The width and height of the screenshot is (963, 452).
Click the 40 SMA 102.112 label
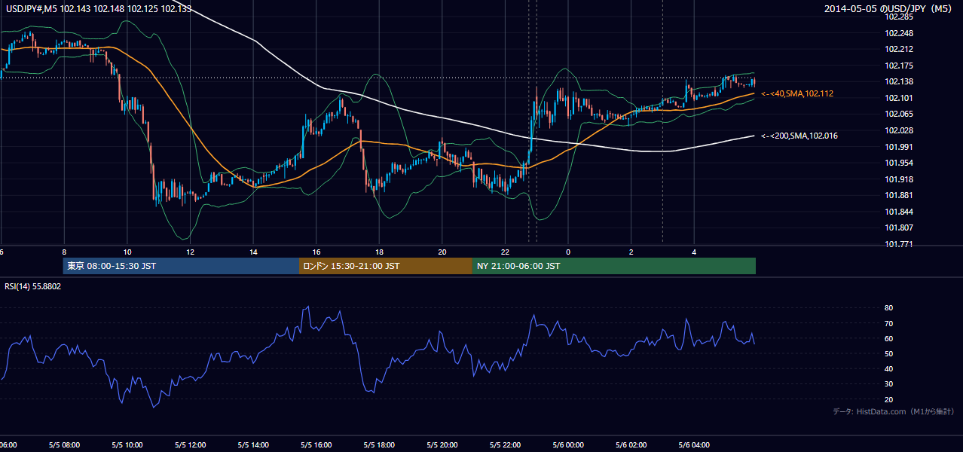[x=797, y=93]
